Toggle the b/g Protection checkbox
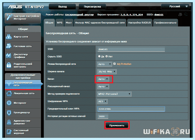195x140 pixels. [114, 64]
